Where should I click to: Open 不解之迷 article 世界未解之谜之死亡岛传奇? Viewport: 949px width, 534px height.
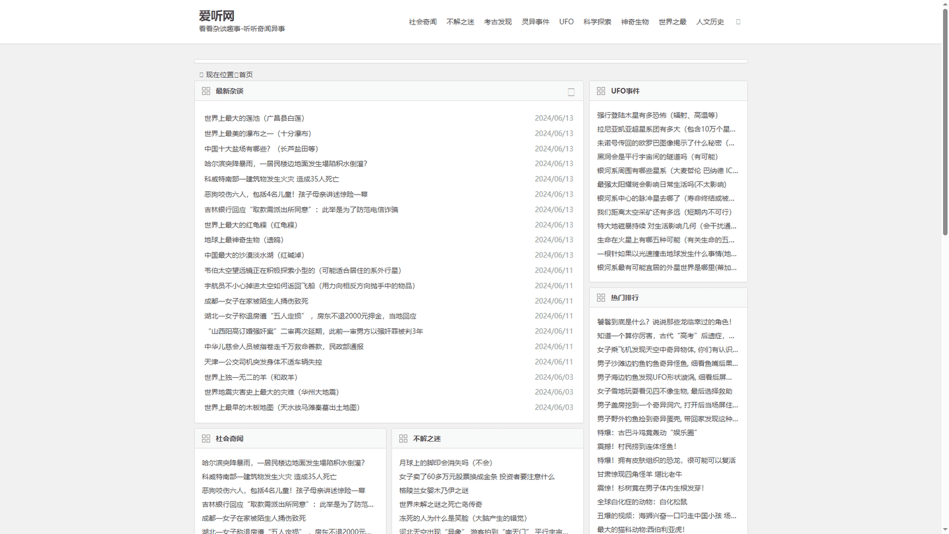pos(440,504)
